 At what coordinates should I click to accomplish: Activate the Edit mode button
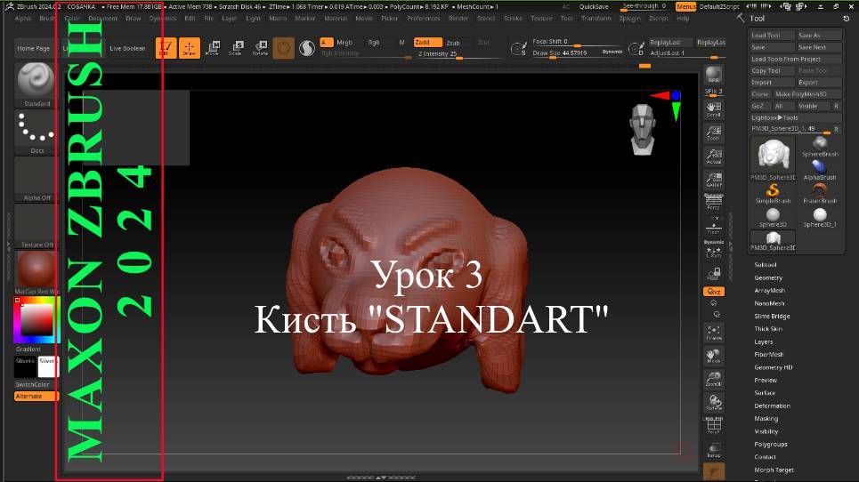(166, 48)
